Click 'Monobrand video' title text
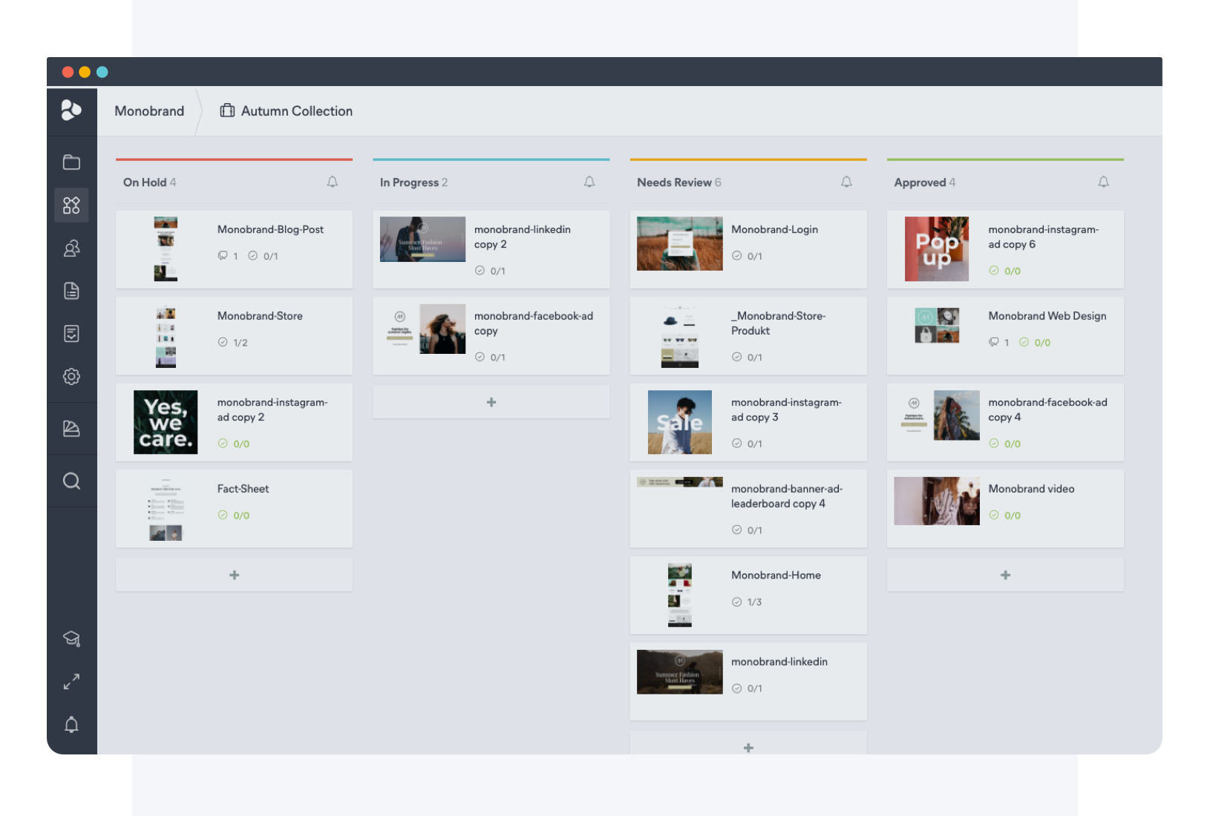Viewport: 1210px width, 816px height. point(1031,489)
